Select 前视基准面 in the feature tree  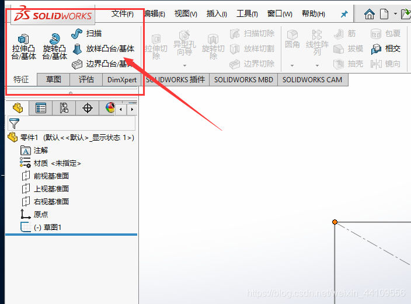click(45, 176)
